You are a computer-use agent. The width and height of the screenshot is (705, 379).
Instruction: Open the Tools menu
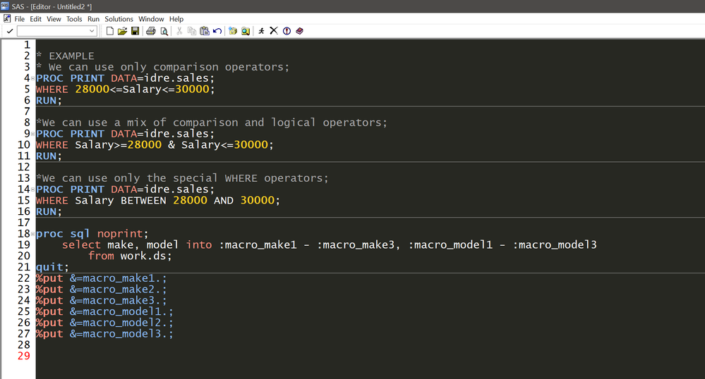pos(74,19)
